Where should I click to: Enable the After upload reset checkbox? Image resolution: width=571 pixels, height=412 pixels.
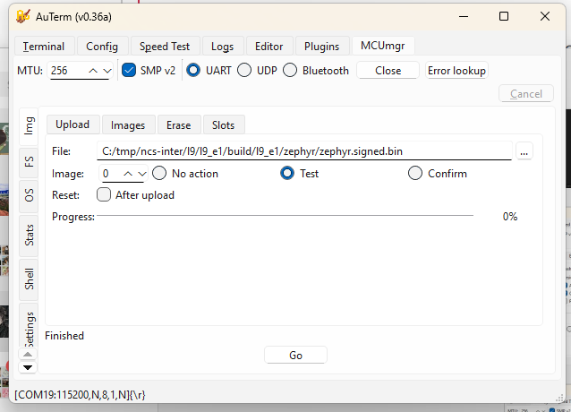coord(104,194)
